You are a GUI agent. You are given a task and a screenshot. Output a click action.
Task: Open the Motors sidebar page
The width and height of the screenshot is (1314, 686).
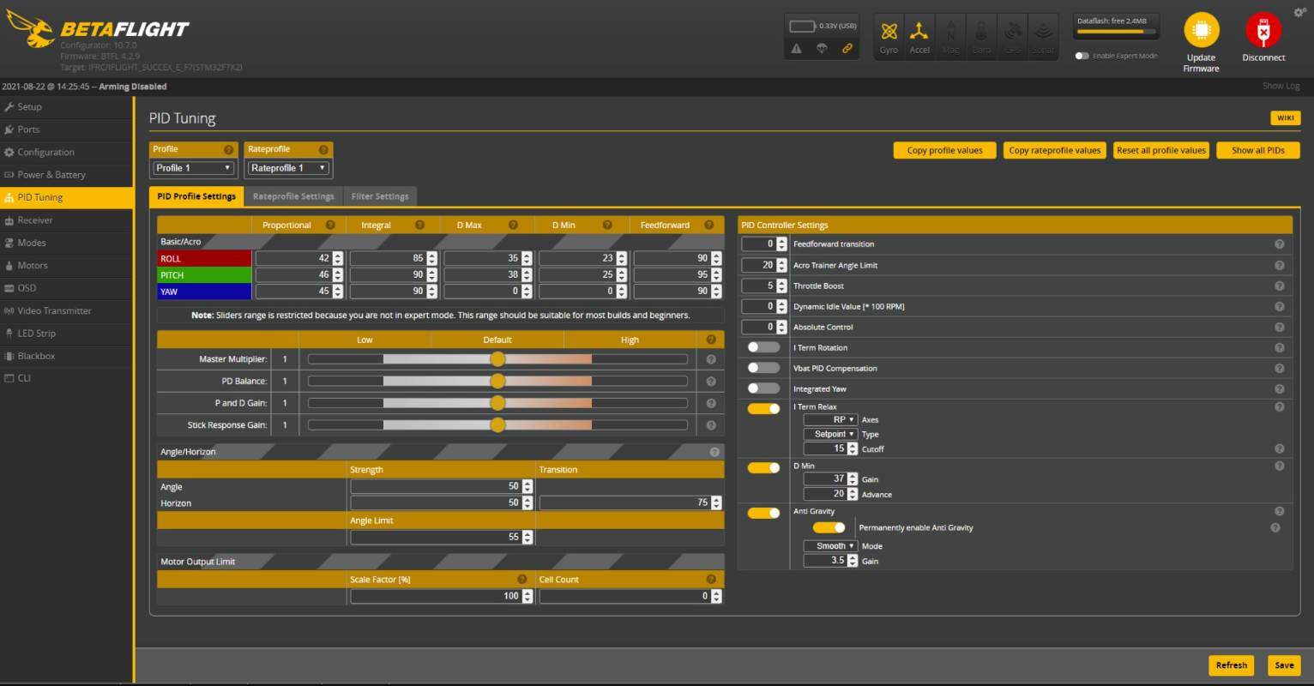coord(66,266)
